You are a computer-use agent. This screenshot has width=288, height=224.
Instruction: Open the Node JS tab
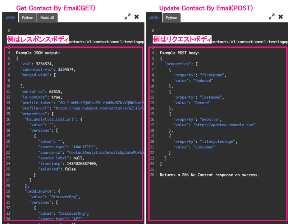coord(47,18)
